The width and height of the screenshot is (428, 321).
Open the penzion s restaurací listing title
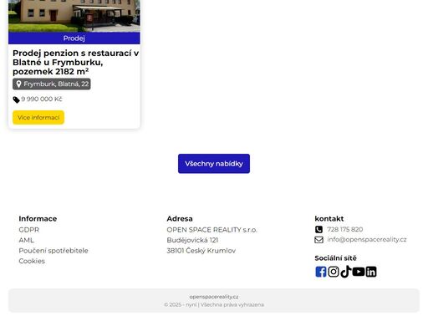(x=75, y=62)
